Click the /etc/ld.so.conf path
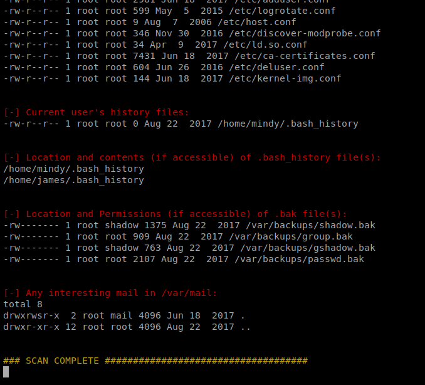 [x=265, y=45]
